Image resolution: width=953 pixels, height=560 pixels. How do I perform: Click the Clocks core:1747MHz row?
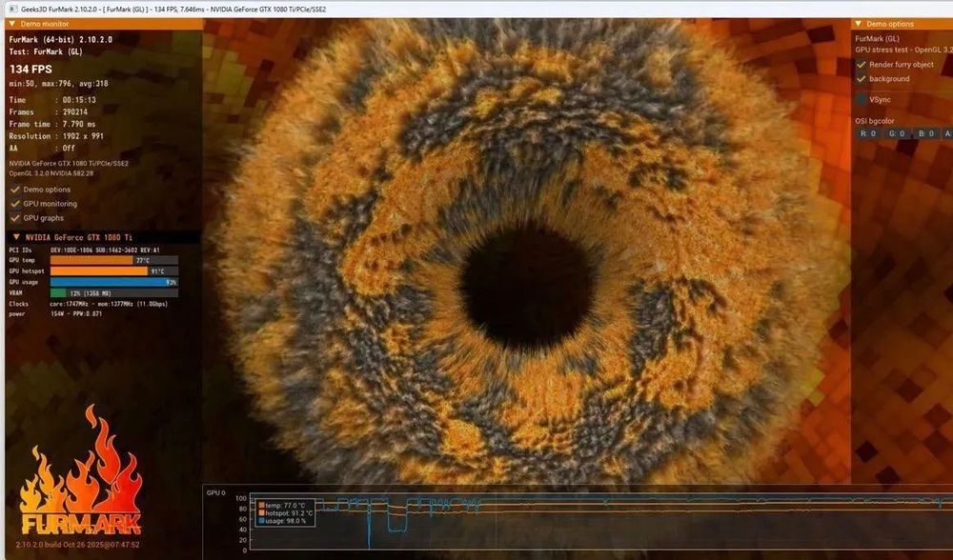coord(88,304)
